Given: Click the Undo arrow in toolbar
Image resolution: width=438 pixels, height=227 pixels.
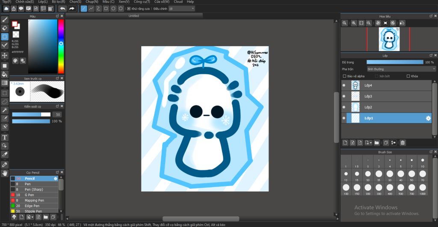Looking at the screenshot, I should click(62, 9).
